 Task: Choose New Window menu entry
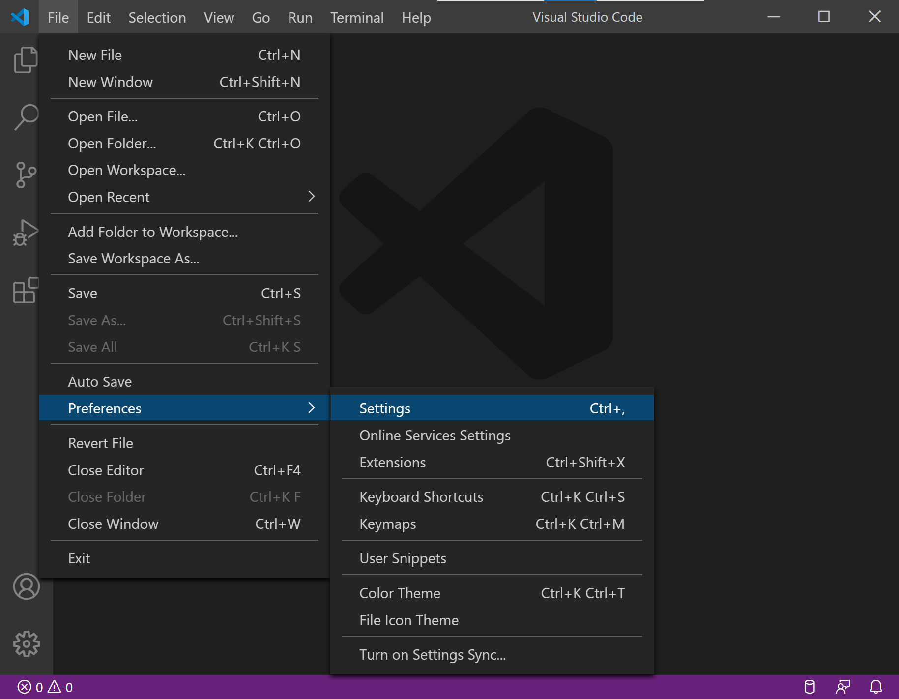coord(184,82)
